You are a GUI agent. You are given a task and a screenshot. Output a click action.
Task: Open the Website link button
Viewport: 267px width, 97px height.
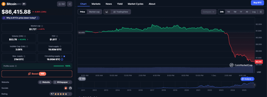[45, 82]
